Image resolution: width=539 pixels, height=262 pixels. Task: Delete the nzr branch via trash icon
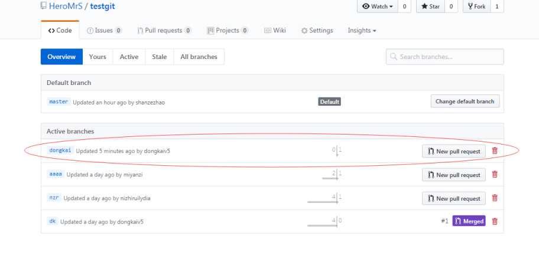pos(495,198)
